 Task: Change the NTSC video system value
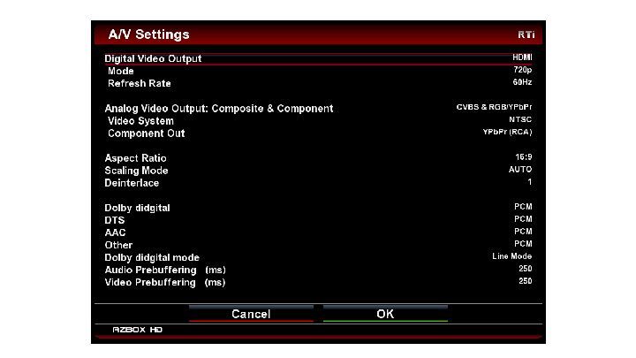coord(520,119)
